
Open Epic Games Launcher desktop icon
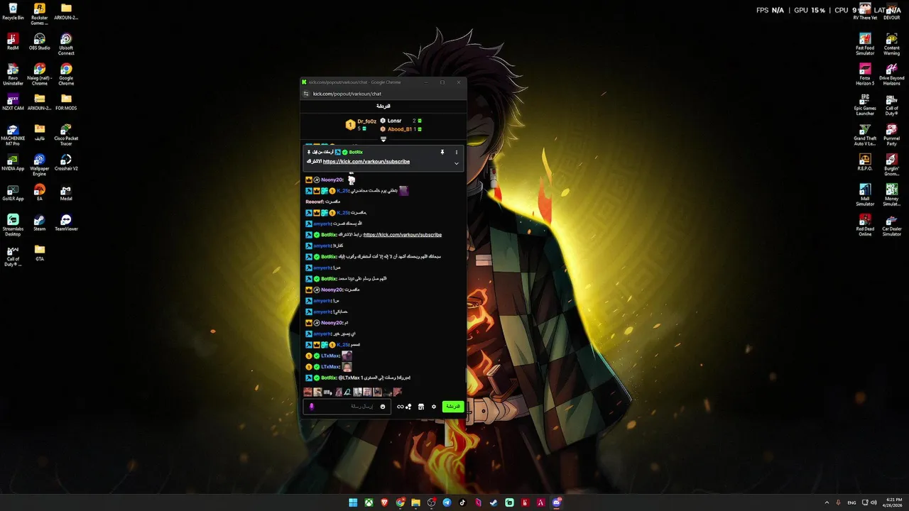click(x=865, y=104)
